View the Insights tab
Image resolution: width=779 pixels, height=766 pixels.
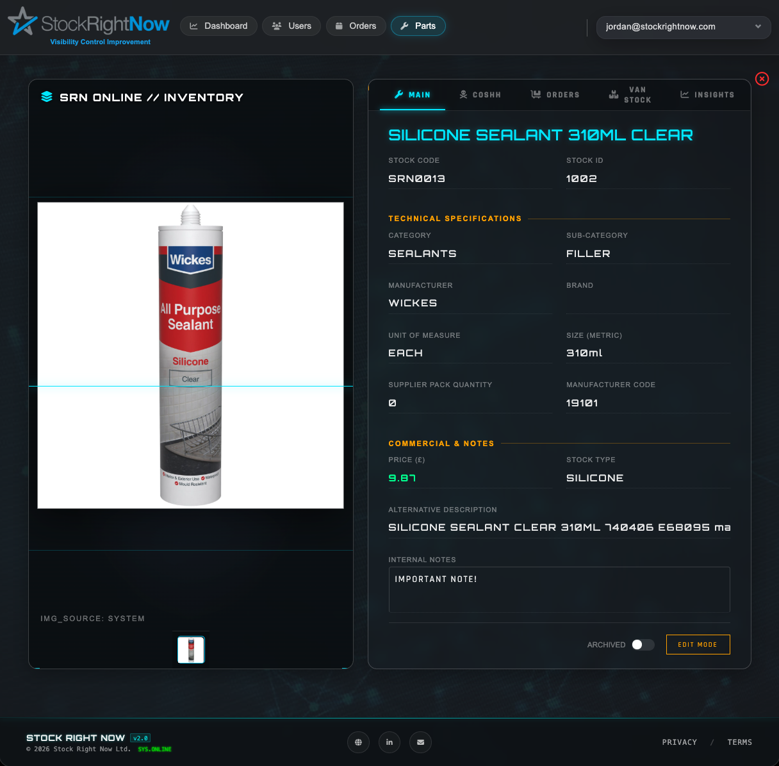click(x=707, y=94)
